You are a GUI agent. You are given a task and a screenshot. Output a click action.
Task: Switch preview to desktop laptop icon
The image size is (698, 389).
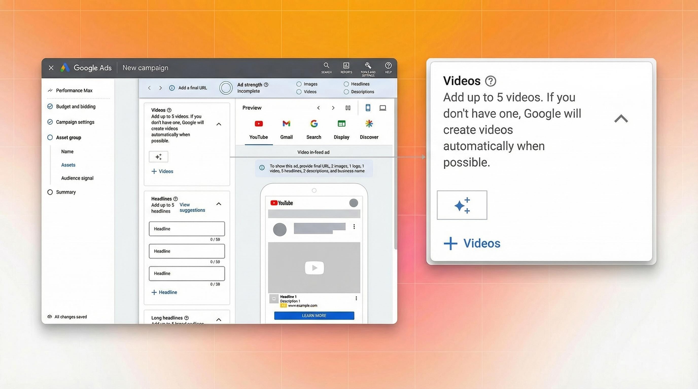point(382,108)
